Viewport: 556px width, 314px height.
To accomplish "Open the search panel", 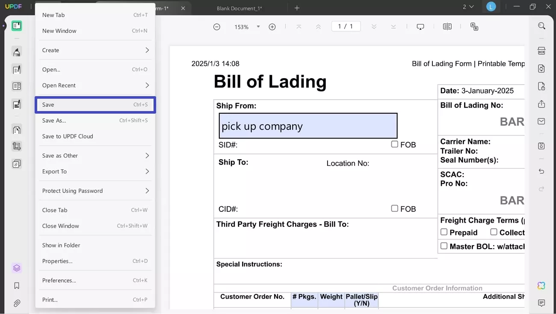I will 541,26.
